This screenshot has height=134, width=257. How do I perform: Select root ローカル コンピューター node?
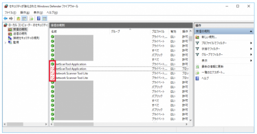coord(28,25)
